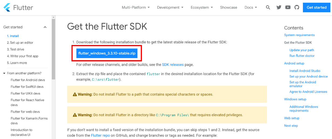Jump to System requirements in Contents
This screenshot has width=332, height=139.
(299, 35)
